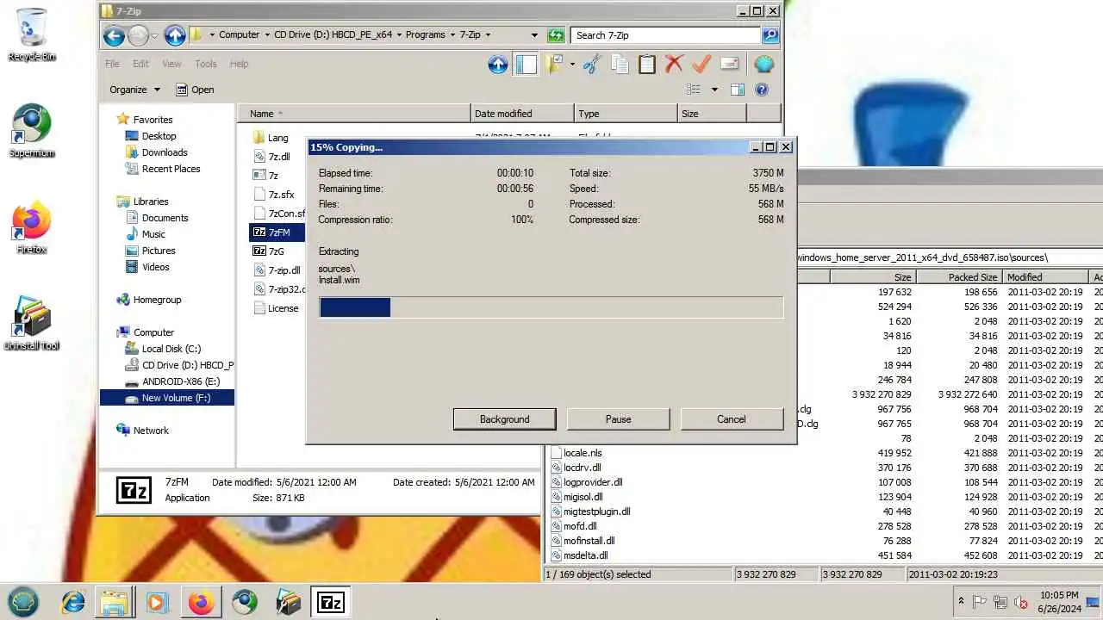
Task: Open the View menu
Action: coord(171,64)
